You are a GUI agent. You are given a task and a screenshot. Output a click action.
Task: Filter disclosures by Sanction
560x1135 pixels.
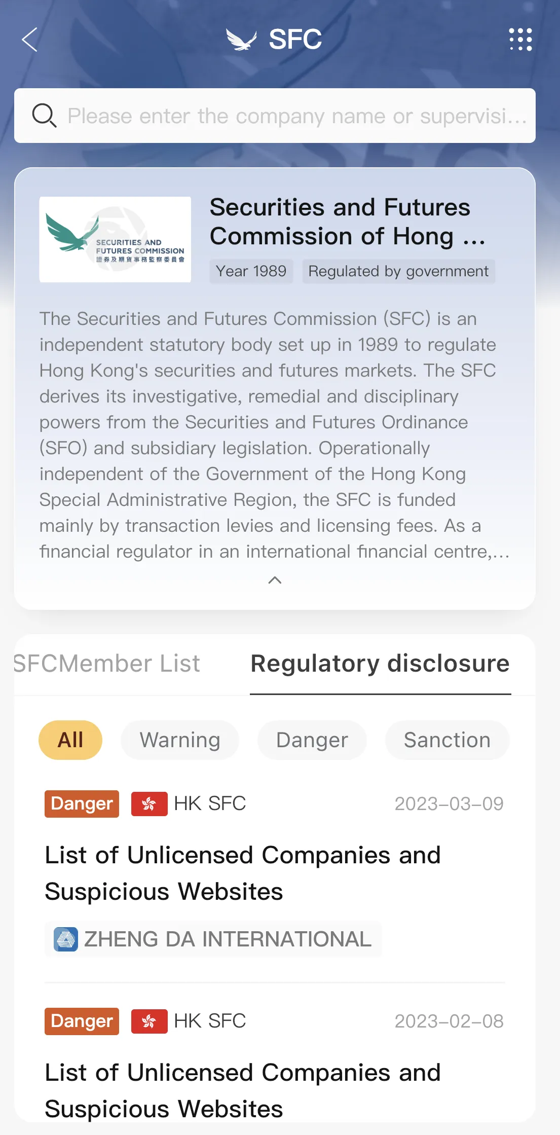coord(447,740)
